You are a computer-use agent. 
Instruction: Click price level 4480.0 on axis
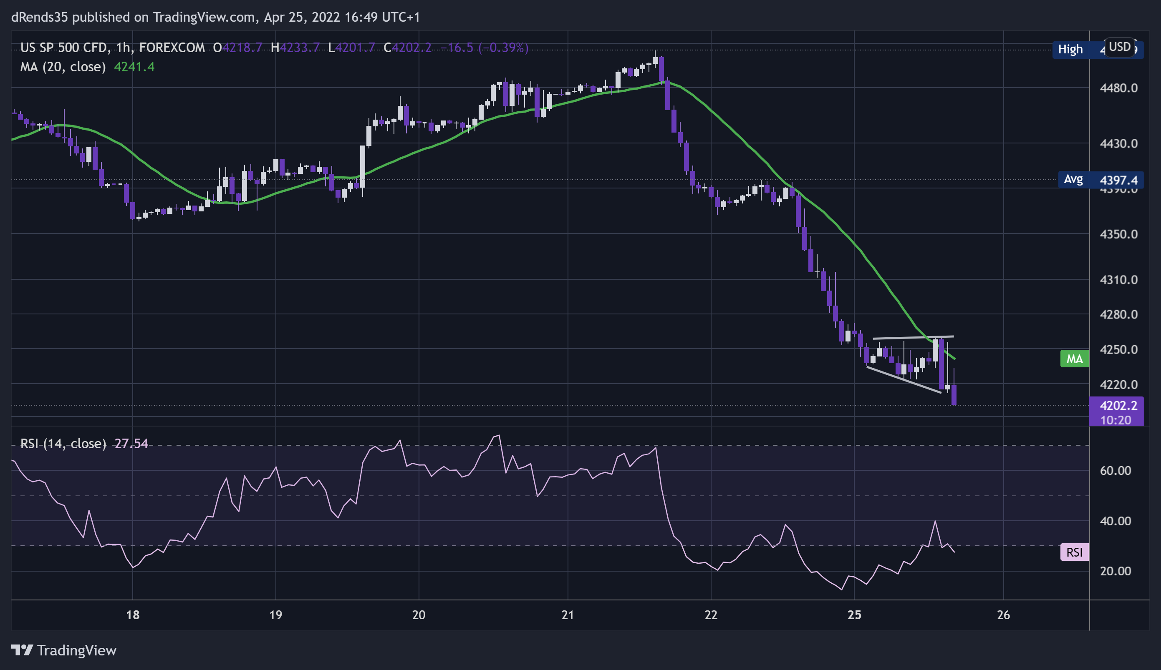(1118, 88)
